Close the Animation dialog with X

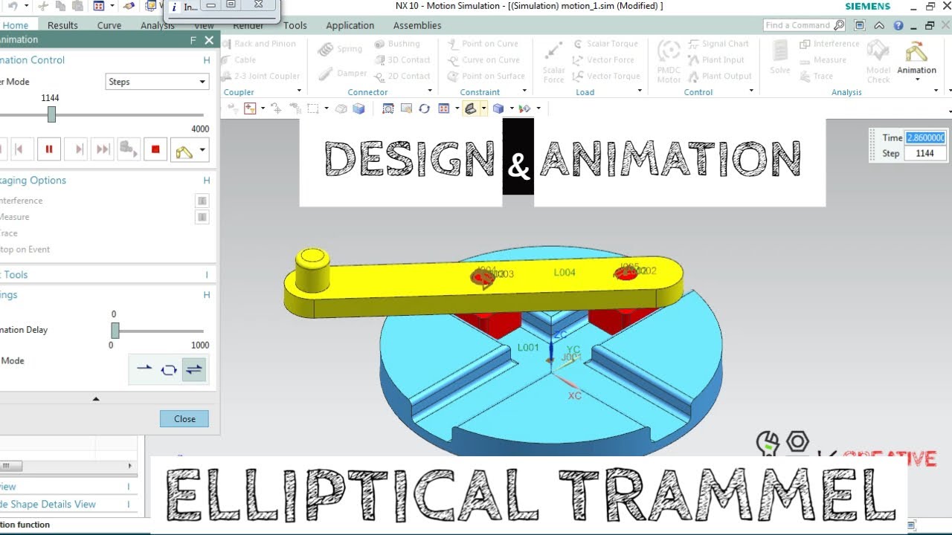209,40
